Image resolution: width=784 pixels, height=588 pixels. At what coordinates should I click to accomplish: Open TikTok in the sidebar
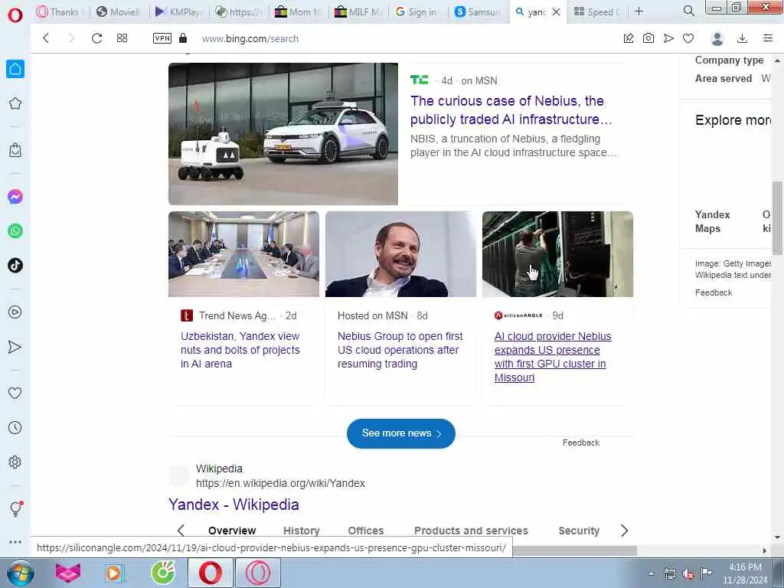point(15,266)
